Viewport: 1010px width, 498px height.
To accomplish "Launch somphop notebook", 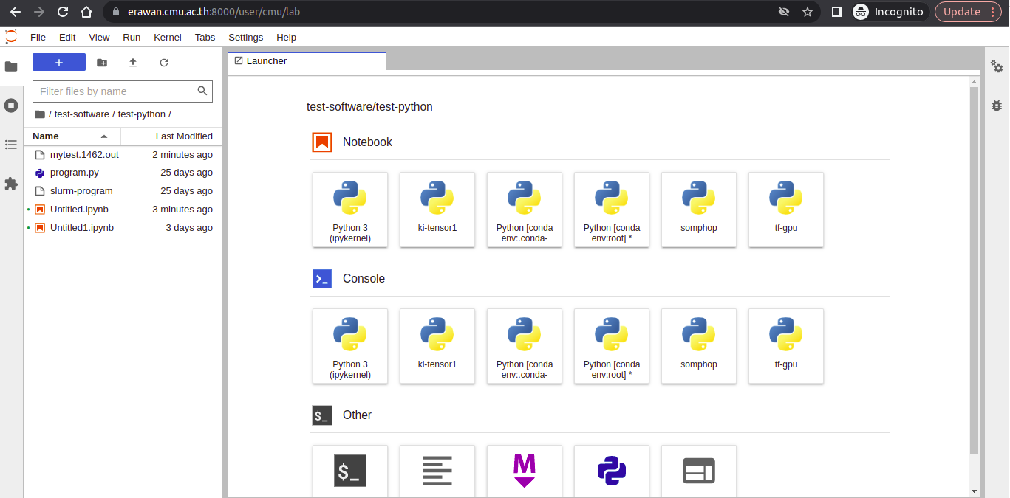I will pyautogui.click(x=699, y=210).
